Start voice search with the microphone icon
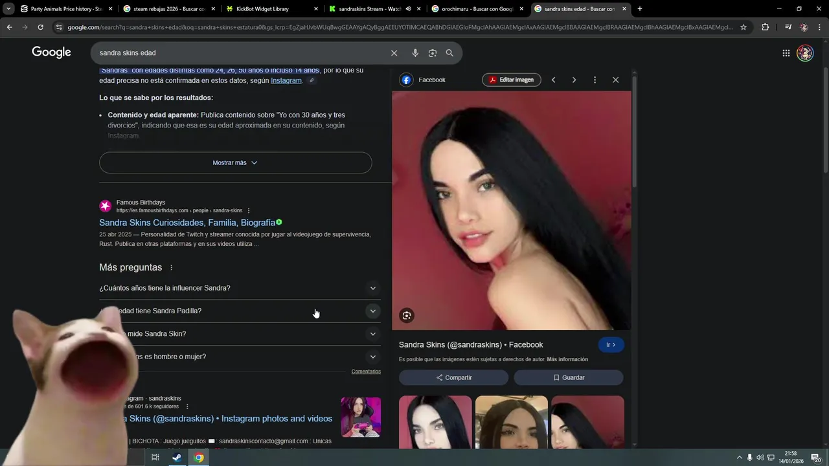This screenshot has height=466, width=829. [x=415, y=53]
